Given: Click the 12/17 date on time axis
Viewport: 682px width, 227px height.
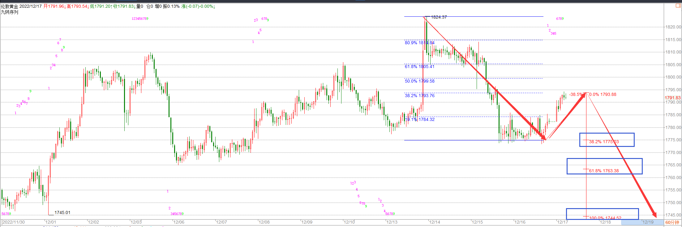Looking at the screenshot, I should [x=563, y=222].
